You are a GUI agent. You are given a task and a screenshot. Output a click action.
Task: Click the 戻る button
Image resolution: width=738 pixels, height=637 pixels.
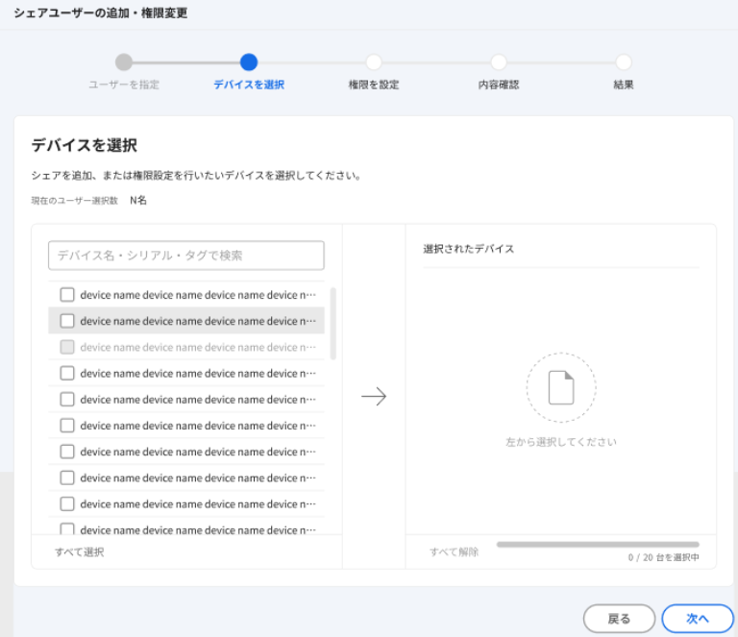(x=619, y=619)
